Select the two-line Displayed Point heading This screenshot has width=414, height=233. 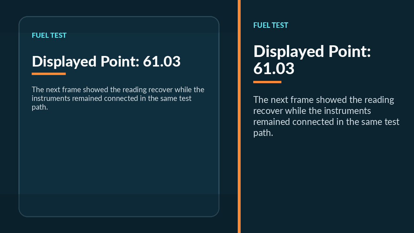point(312,60)
